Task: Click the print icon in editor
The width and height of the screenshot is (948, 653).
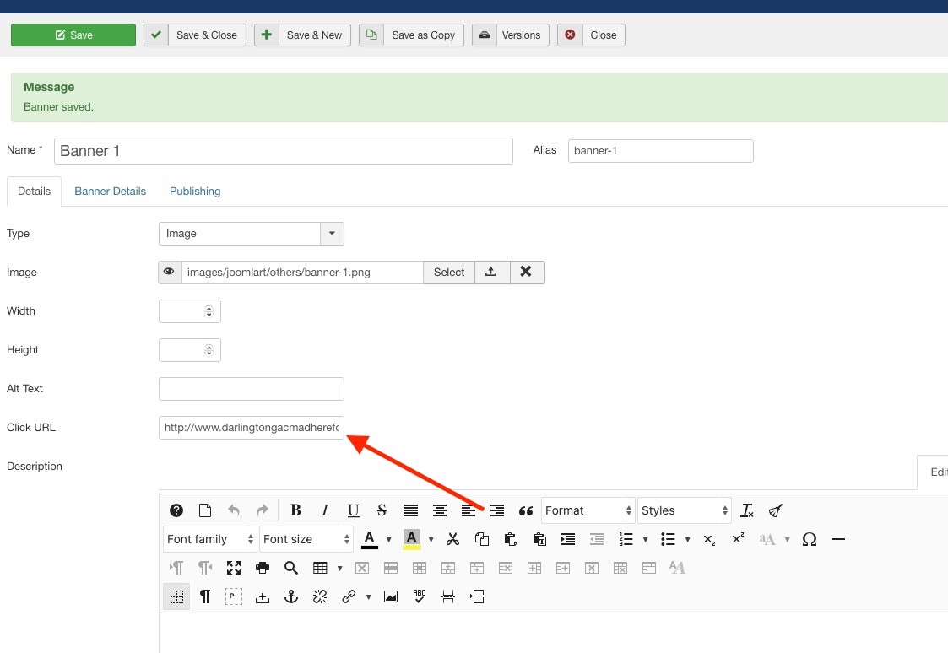Action: coord(263,568)
